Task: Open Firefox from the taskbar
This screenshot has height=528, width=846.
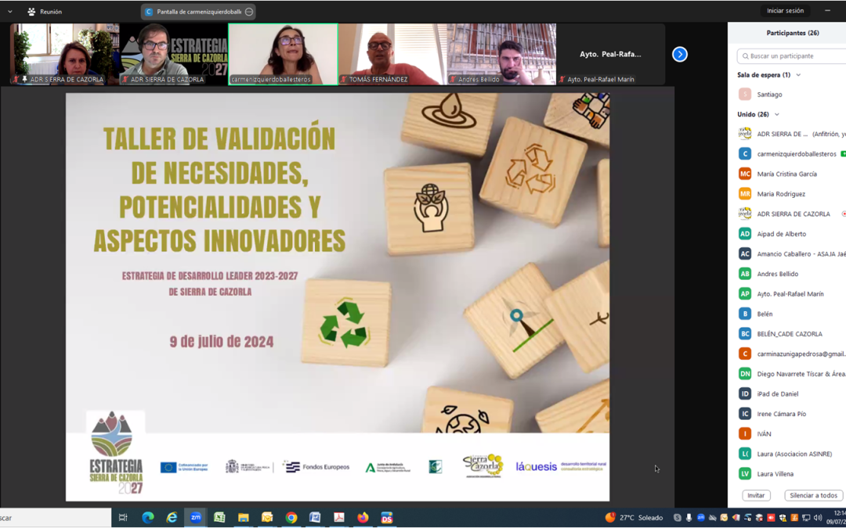Action: pyautogui.click(x=363, y=518)
